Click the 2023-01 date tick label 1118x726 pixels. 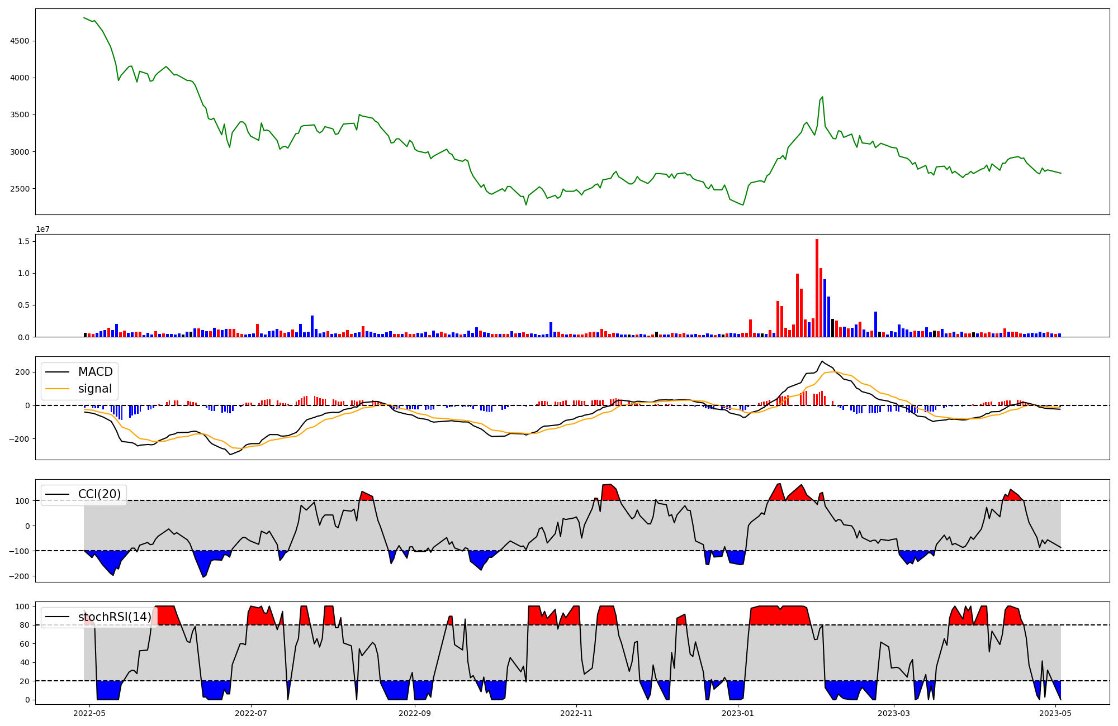[738, 713]
